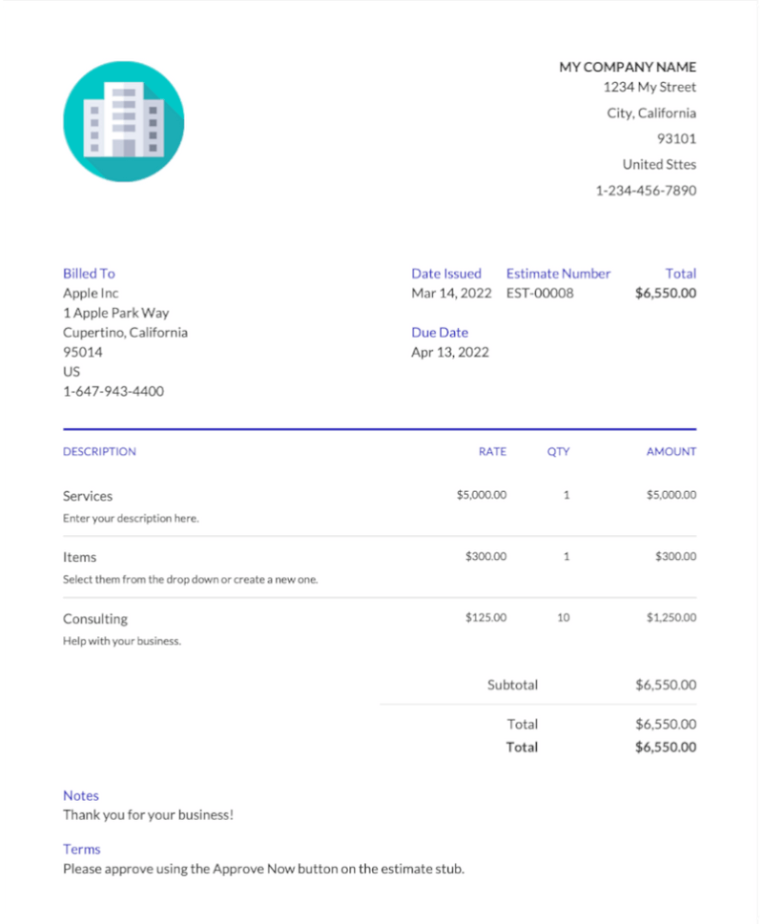Viewport: 763px width, 924px height.
Task: Click MY COMPANY NAME header text
Action: coord(628,67)
